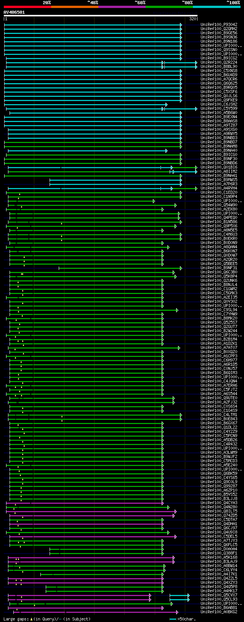Click the cyan =50char. scale legend
The image size is (244, 622).
(182, 619)
